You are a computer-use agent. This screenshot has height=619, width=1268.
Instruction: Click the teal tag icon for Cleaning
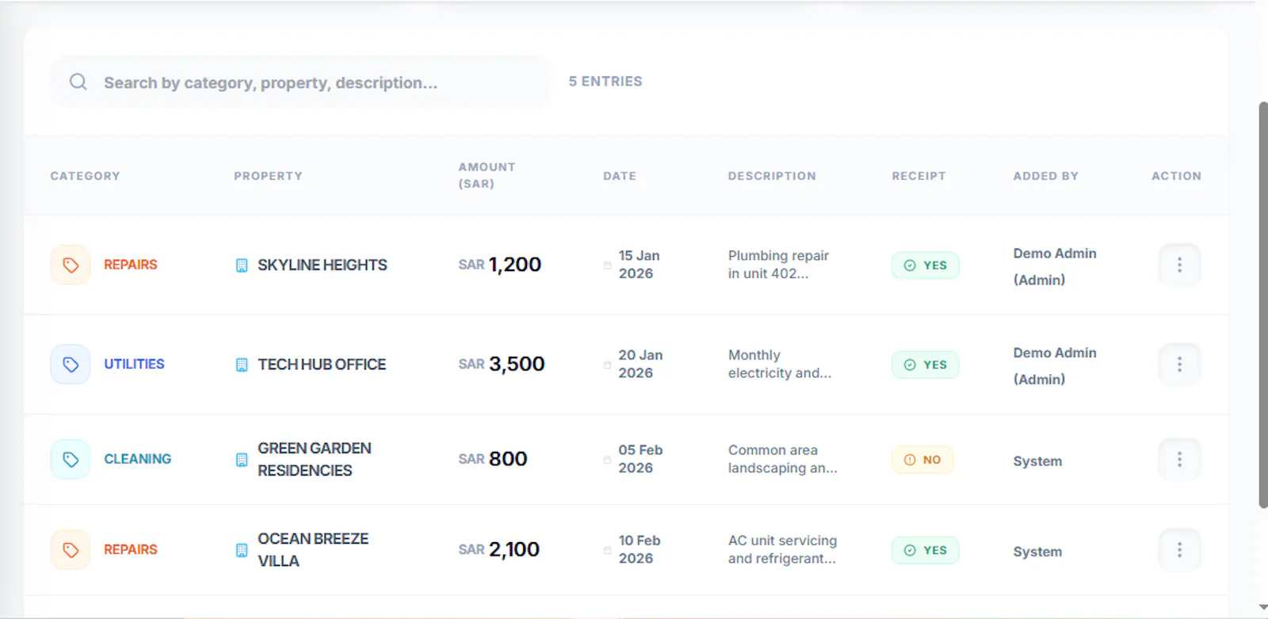pyautogui.click(x=71, y=460)
